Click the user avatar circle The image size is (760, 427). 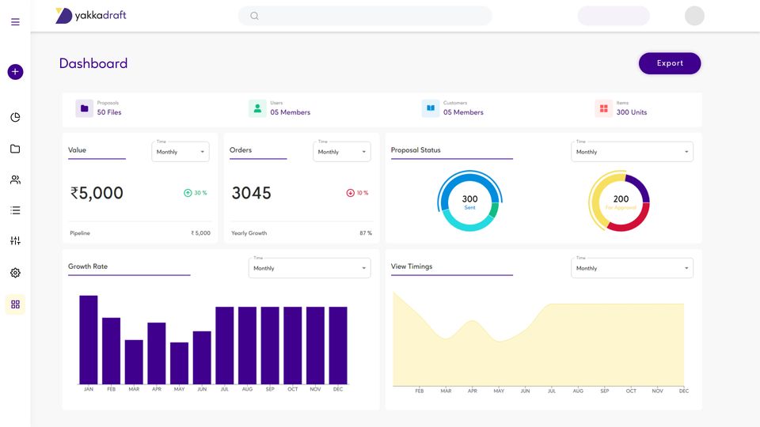694,16
